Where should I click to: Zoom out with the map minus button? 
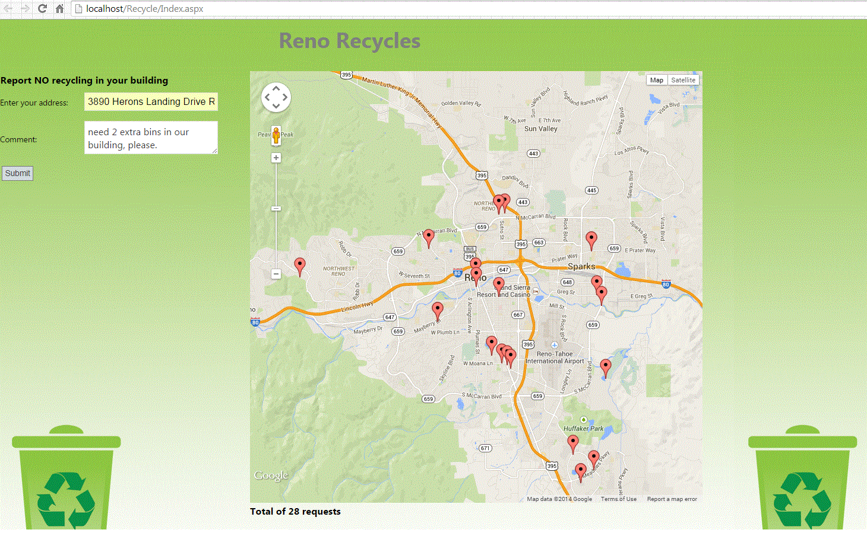coord(276,274)
